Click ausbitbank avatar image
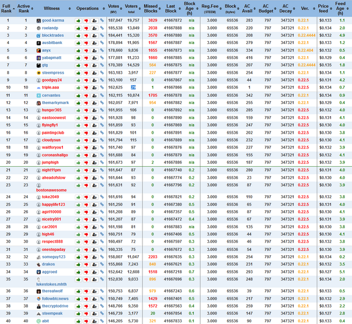Screen dimensions: 352x324 (x=38, y=43)
